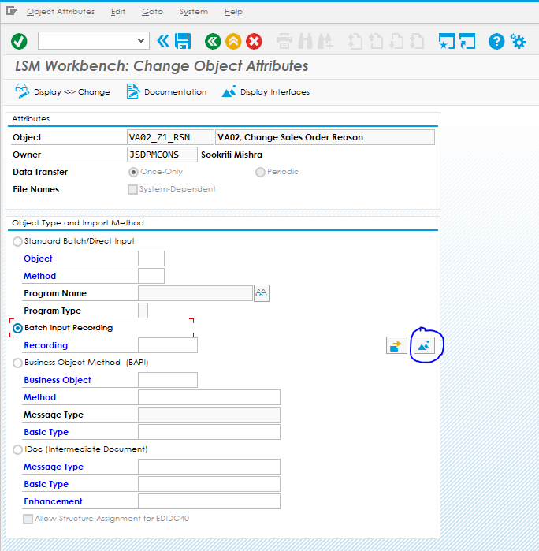Viewport: 539px width, 551px height.
Task: Click the glasses icon next to Program Name
Action: click(x=262, y=293)
